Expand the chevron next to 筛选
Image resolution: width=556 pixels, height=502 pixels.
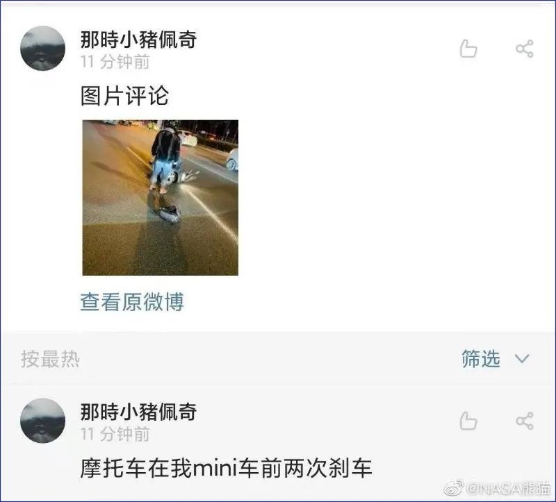tap(522, 358)
